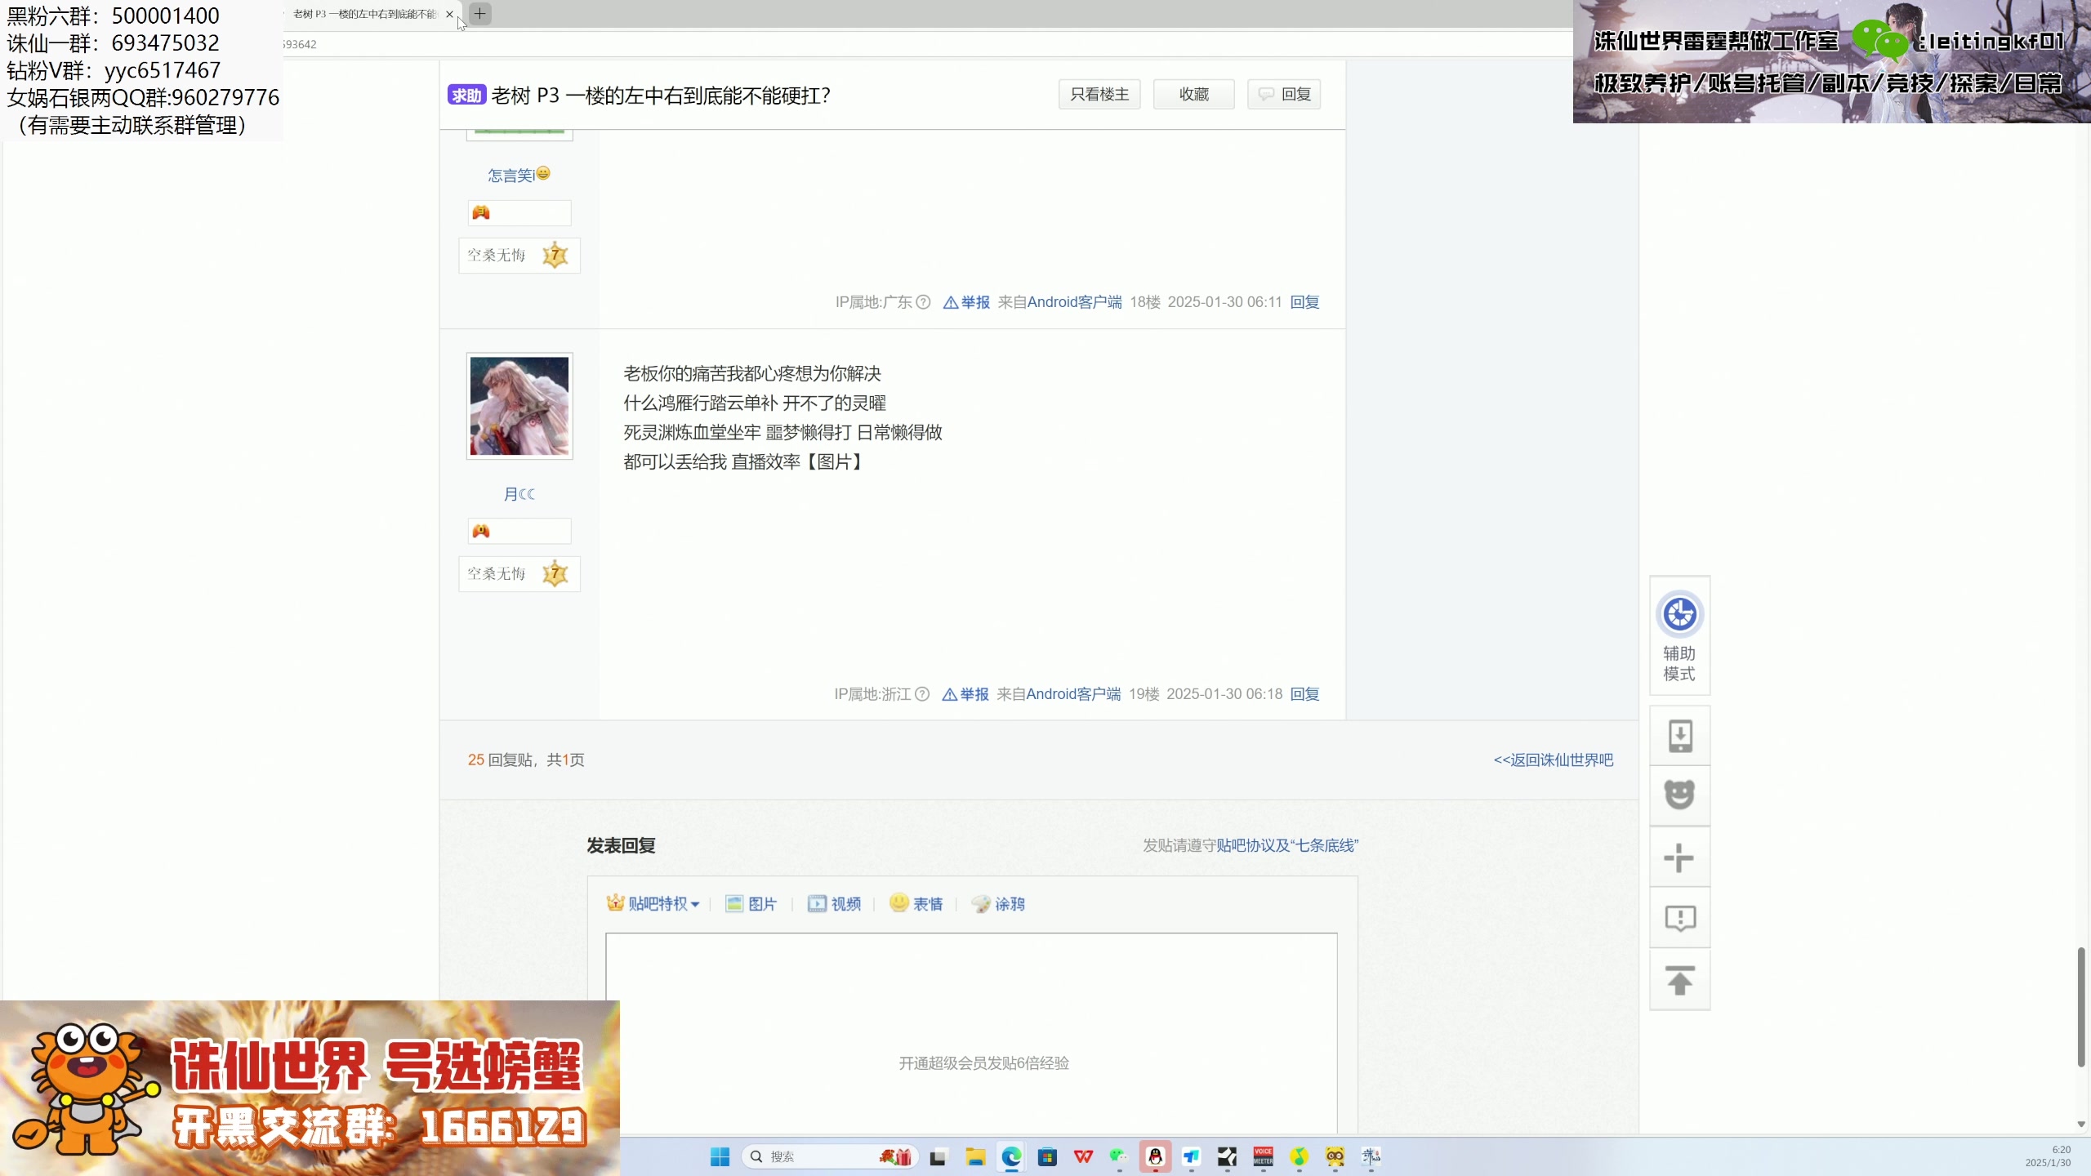Insert an image using the 图片 icon

[751, 903]
